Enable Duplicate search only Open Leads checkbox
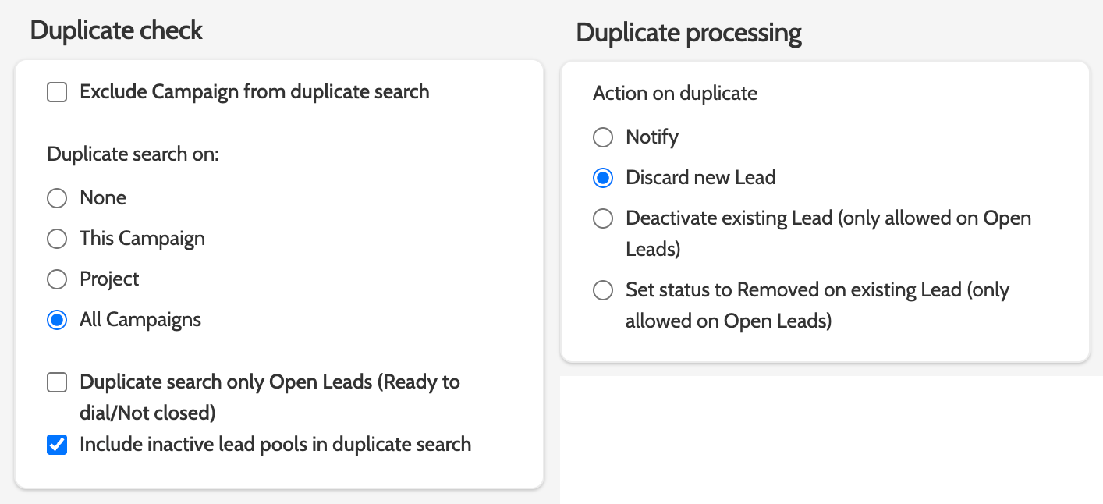 tap(57, 382)
